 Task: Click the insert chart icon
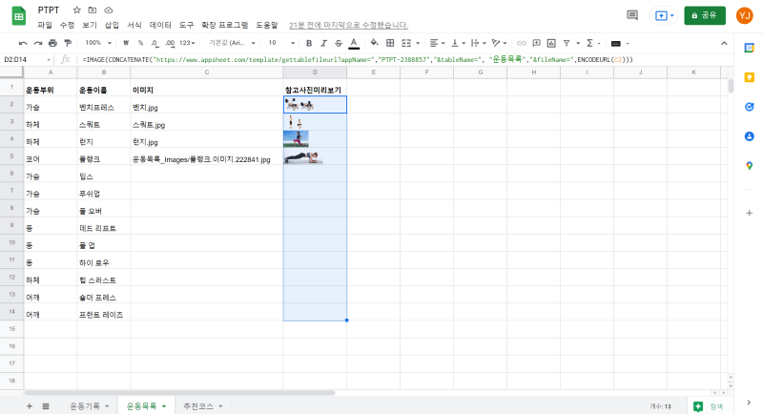pos(551,43)
